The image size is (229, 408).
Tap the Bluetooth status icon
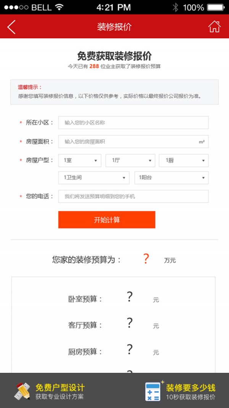coord(176,7)
